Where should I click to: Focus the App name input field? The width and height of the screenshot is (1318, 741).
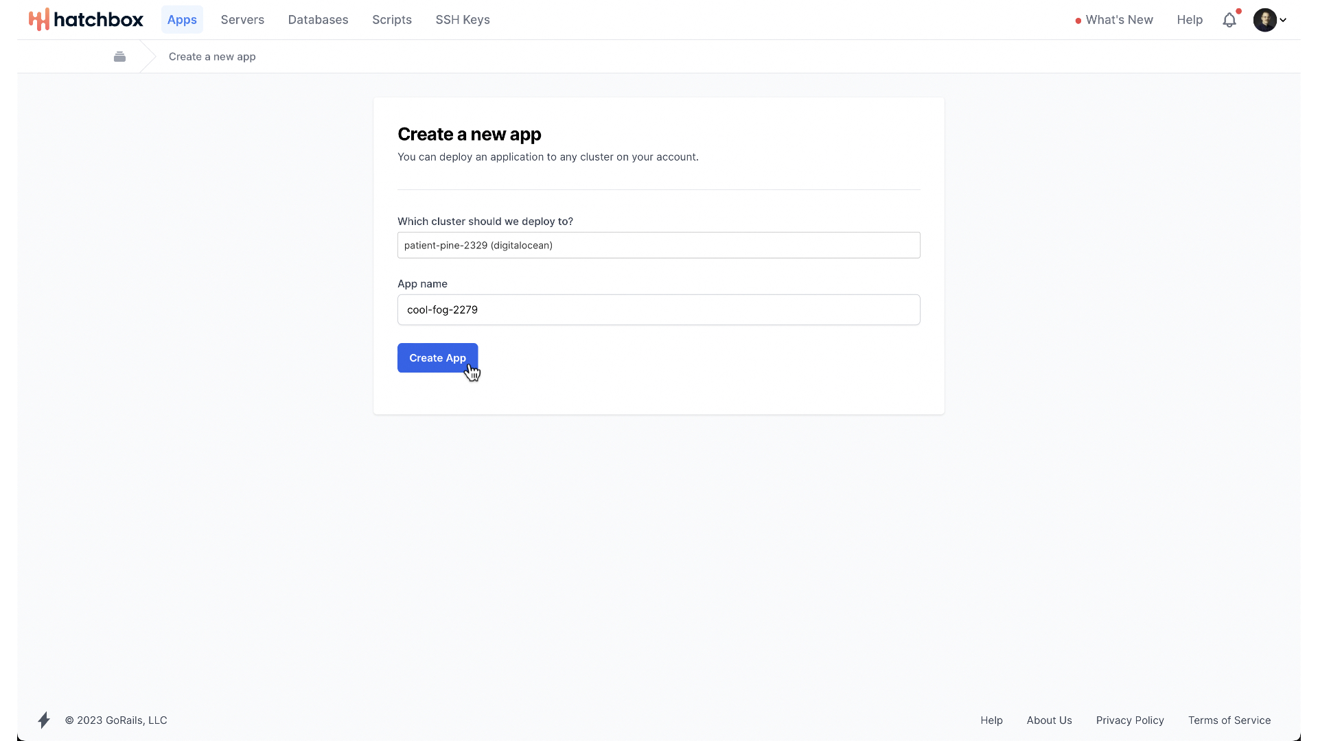(x=658, y=309)
